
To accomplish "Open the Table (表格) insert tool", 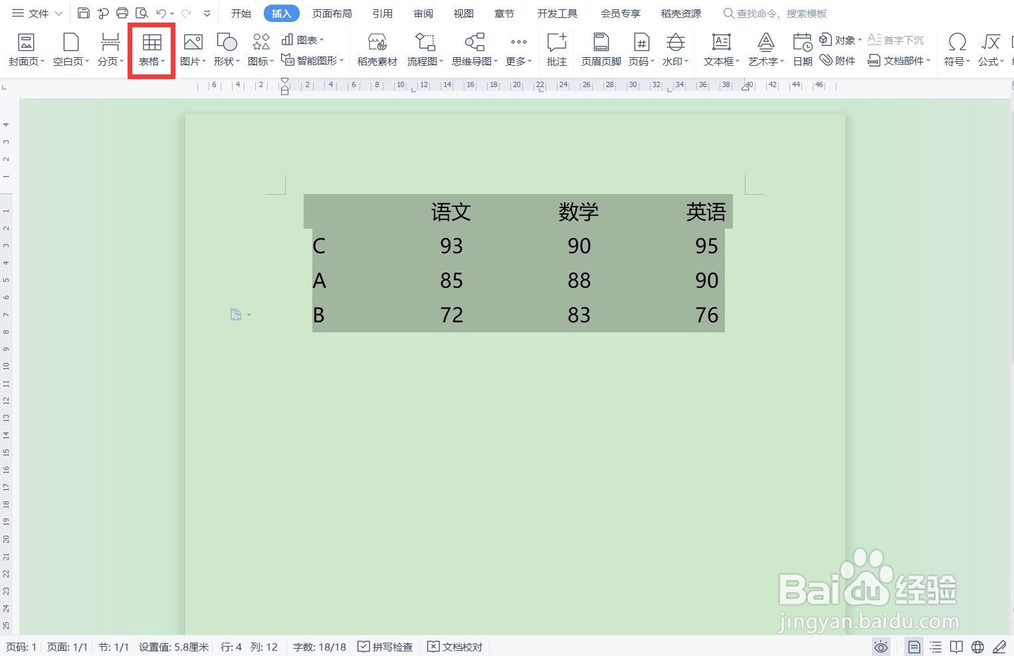I will [152, 50].
